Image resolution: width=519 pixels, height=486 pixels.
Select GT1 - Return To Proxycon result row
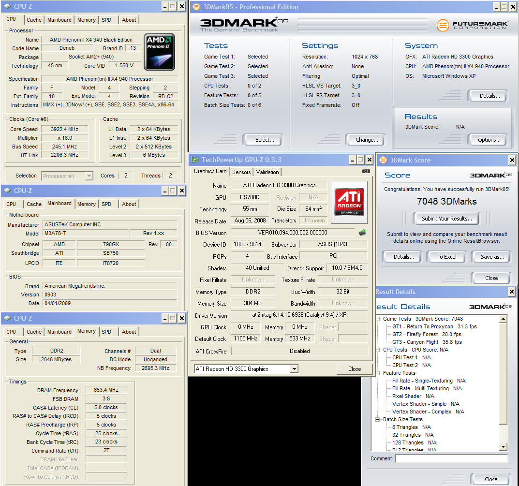pyautogui.click(x=434, y=326)
